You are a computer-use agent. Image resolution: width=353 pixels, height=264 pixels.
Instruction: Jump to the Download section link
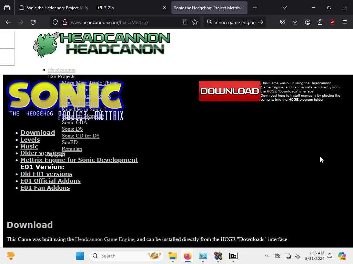coord(38,132)
